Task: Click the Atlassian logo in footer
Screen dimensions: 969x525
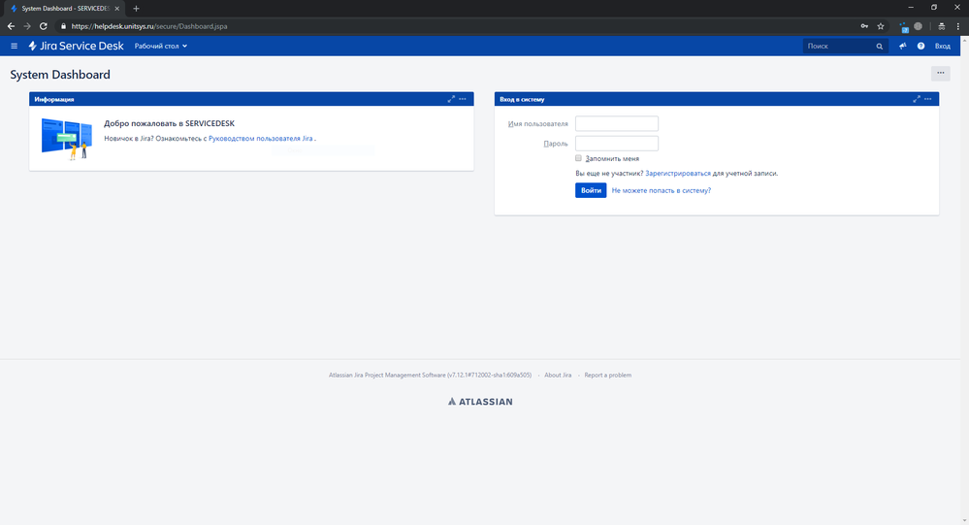Action: point(480,402)
